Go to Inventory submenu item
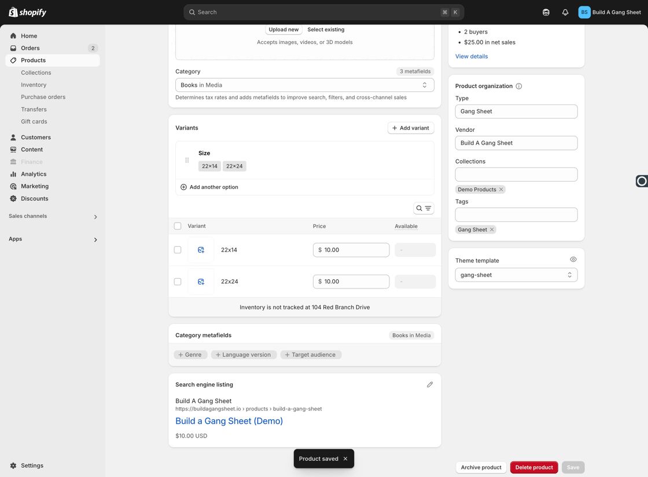This screenshot has height=477, width=648. pos(34,84)
